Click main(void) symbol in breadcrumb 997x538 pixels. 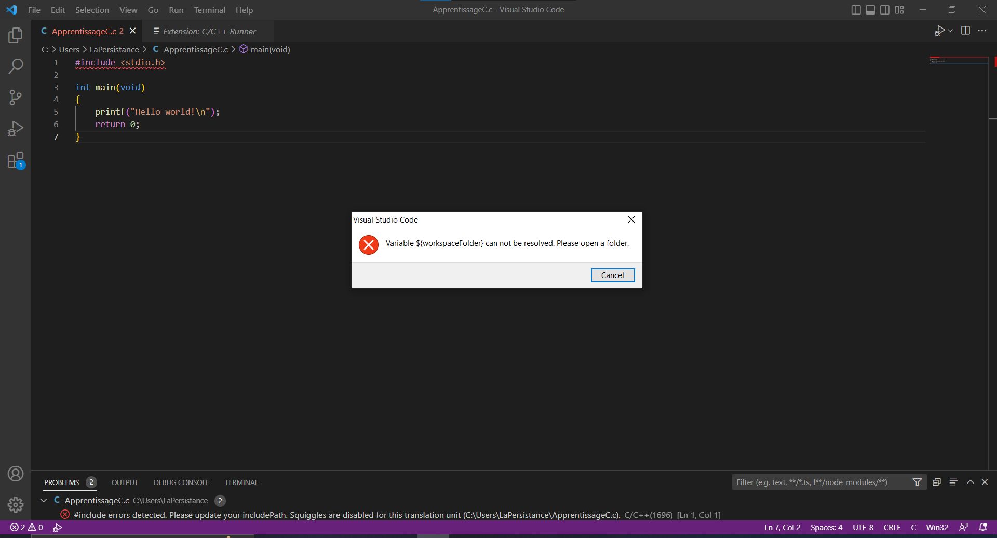point(265,49)
